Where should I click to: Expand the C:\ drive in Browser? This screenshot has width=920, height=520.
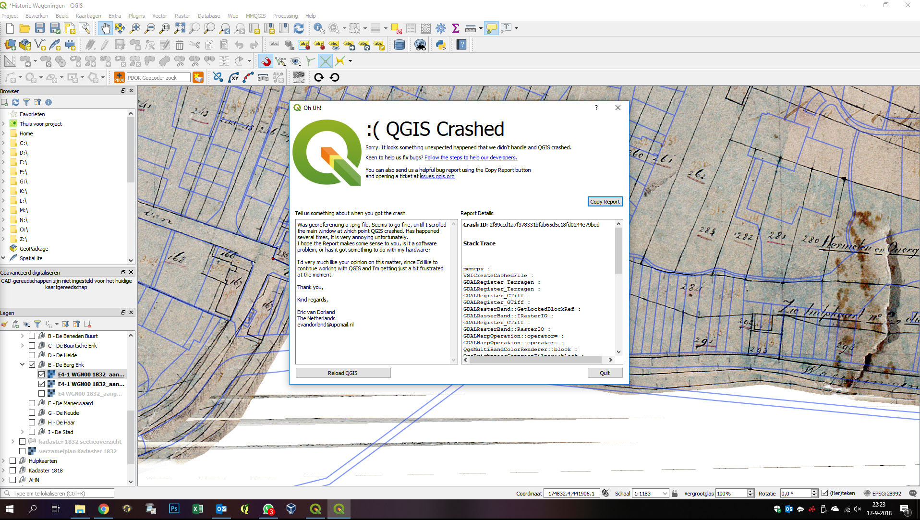[x=3, y=143]
